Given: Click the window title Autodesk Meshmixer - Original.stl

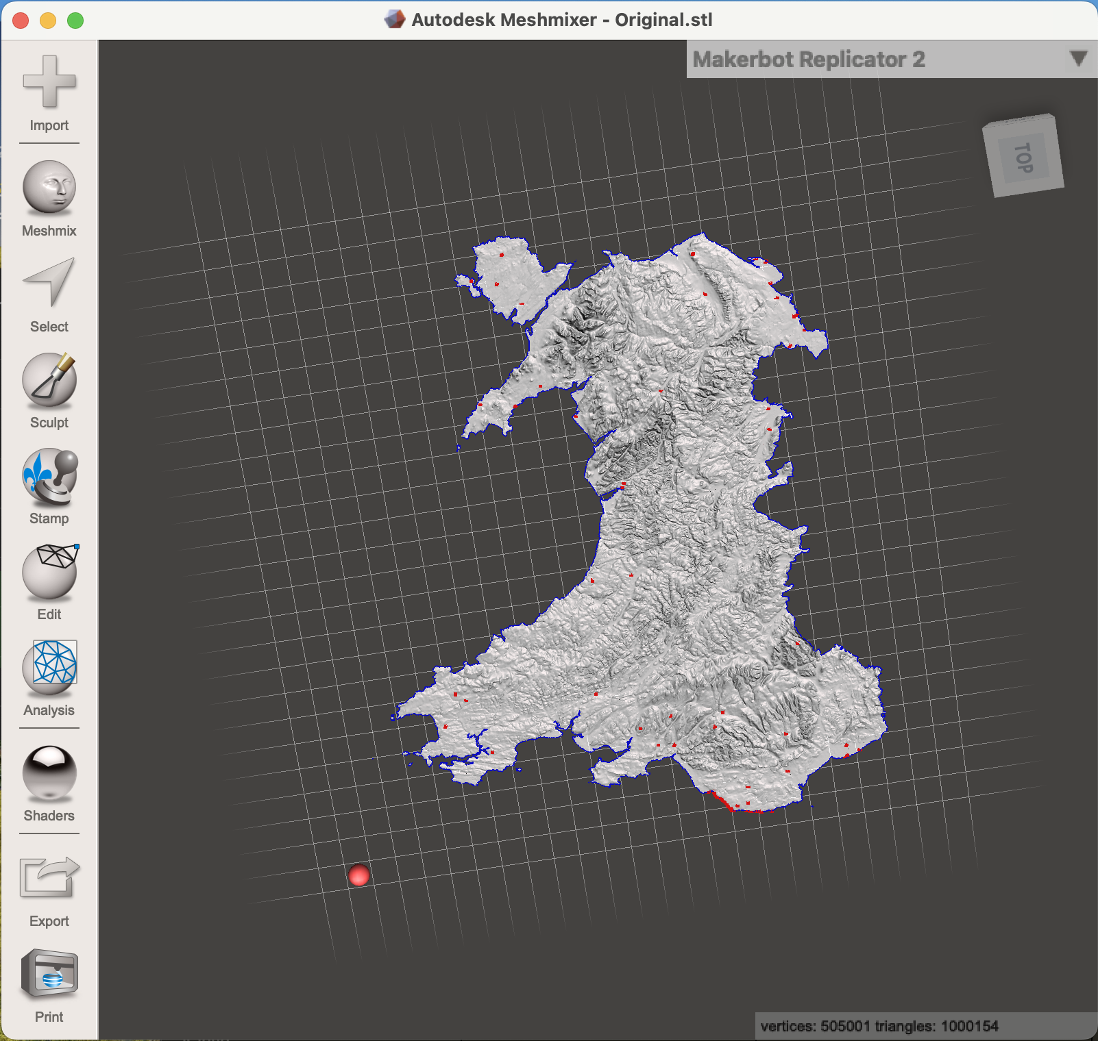Looking at the screenshot, I should click(x=562, y=20).
